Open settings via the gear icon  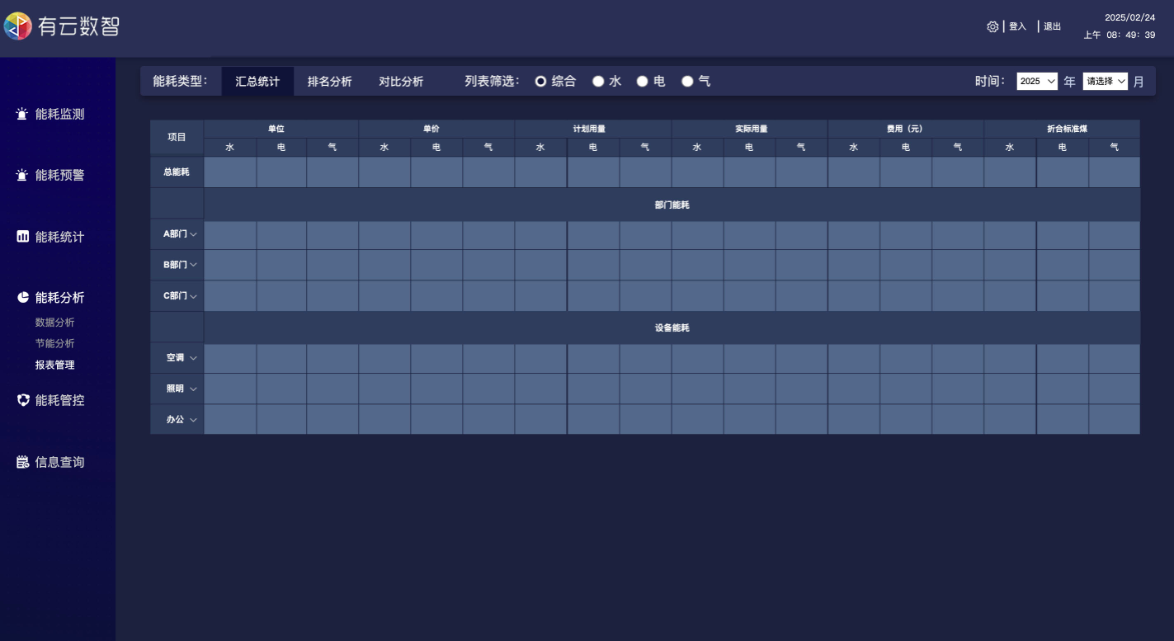pos(992,26)
